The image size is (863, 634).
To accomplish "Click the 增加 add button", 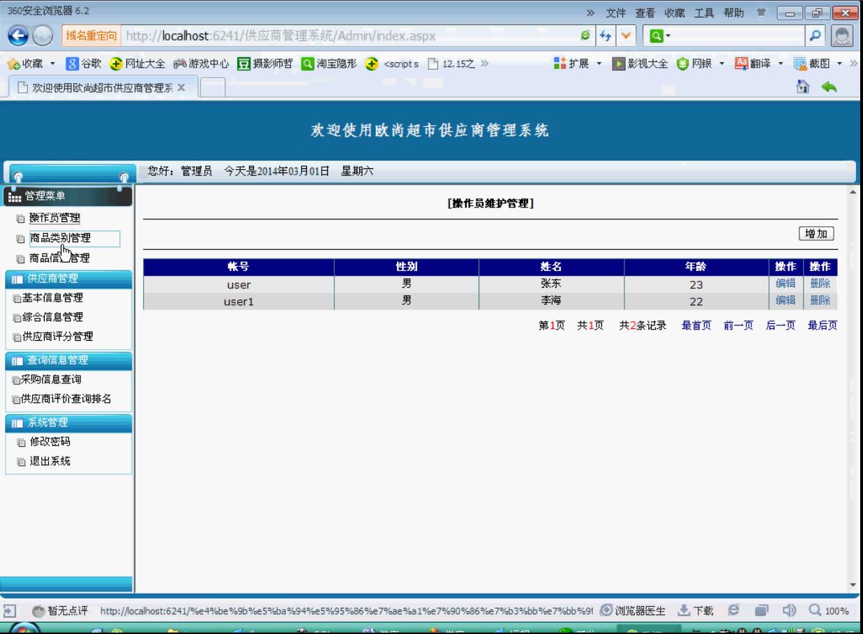I will coord(817,234).
